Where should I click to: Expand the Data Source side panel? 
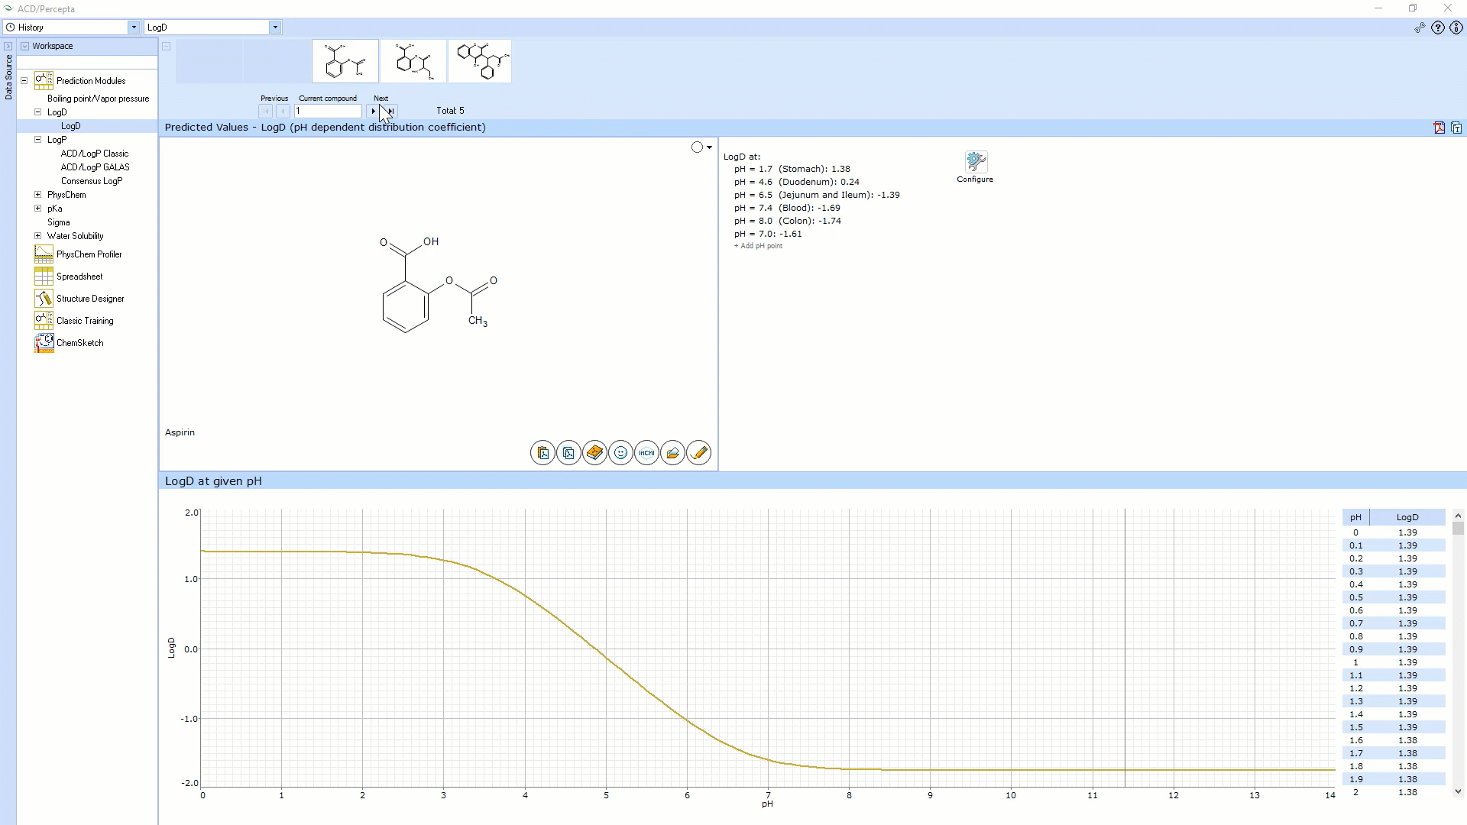pos(8,46)
